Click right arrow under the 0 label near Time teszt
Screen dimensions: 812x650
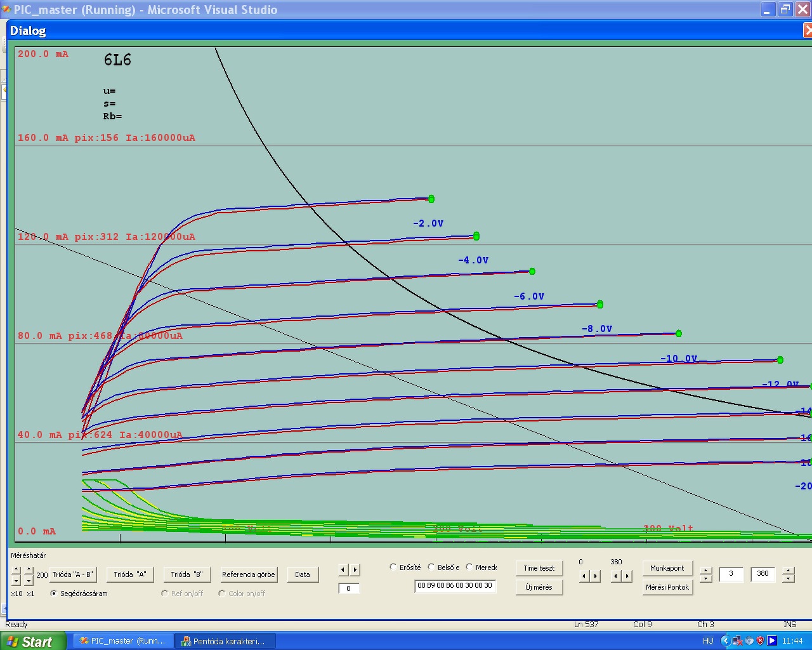pos(595,576)
